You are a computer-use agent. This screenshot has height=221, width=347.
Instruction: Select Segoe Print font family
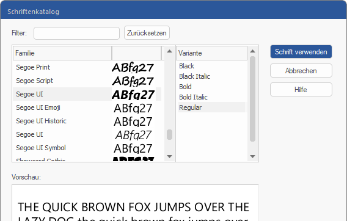pos(87,67)
